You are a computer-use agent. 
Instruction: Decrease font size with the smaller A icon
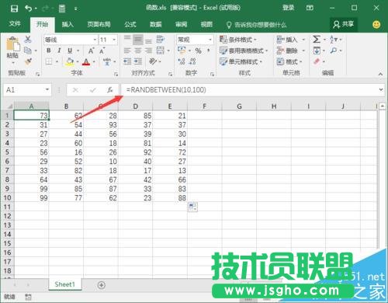tap(102, 50)
